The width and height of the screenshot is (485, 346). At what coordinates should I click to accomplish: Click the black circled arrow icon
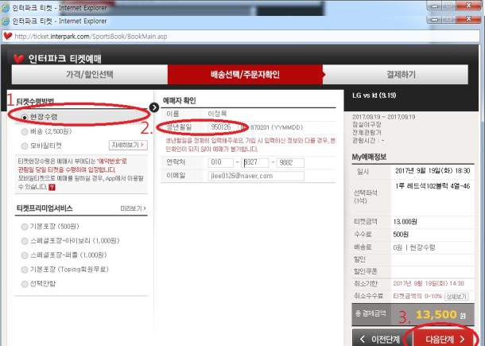coord(154,107)
